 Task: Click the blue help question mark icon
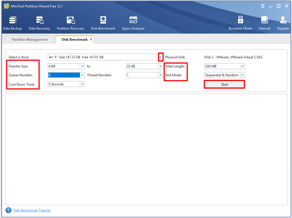pyautogui.click(x=8, y=210)
